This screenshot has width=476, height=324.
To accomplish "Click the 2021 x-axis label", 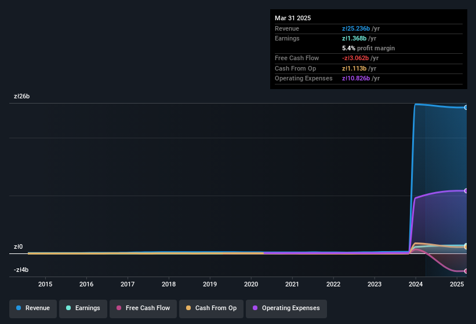I will 292,284.
